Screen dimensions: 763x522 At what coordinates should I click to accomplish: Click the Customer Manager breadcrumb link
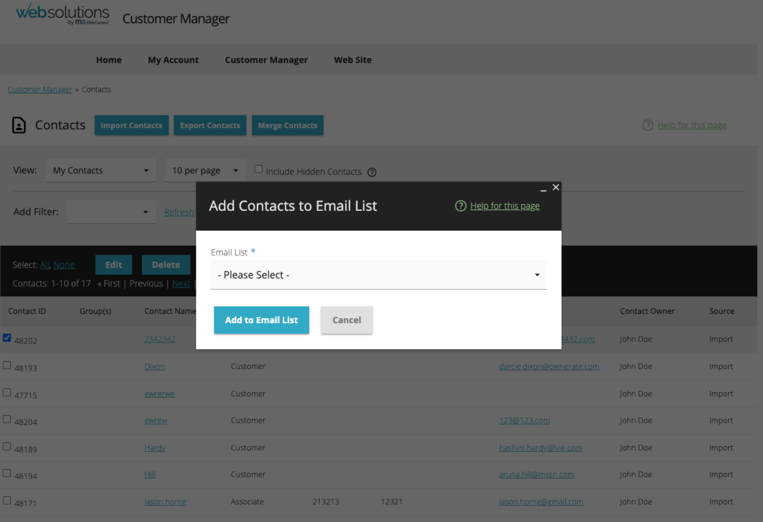click(40, 89)
